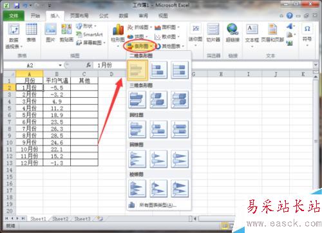The image size is (322, 233).
Task: Open the Name Box dropdown arrow
Action: pos(61,65)
